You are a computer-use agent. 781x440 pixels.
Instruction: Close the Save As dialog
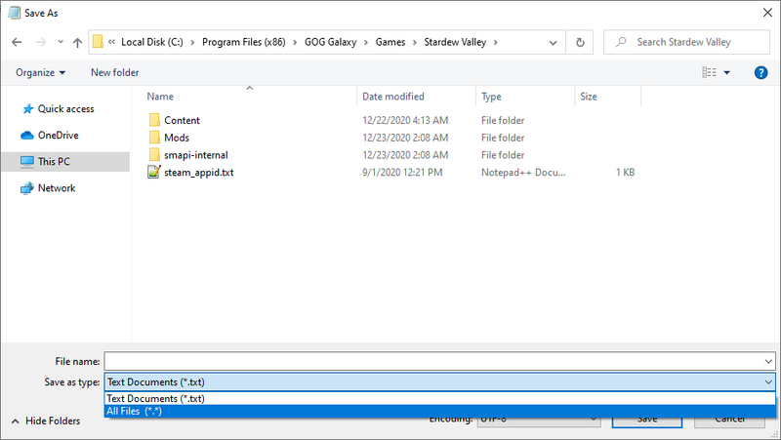pyautogui.click(x=767, y=13)
